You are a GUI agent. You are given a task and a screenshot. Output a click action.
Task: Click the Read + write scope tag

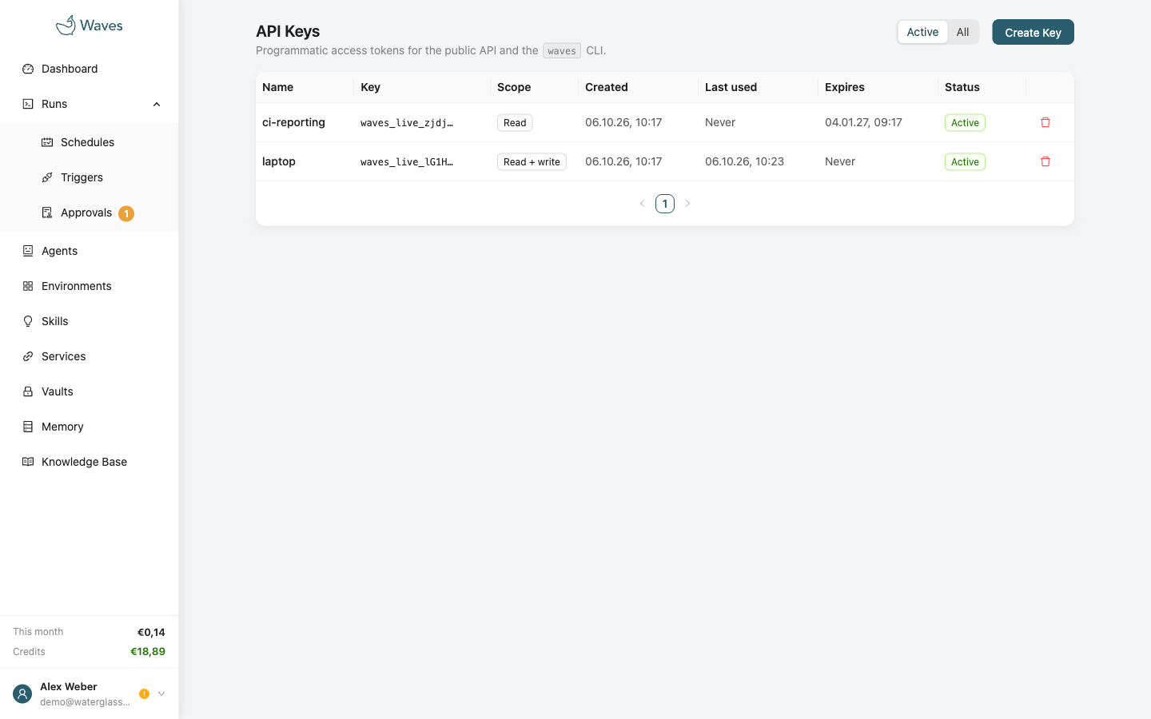pyautogui.click(x=532, y=161)
